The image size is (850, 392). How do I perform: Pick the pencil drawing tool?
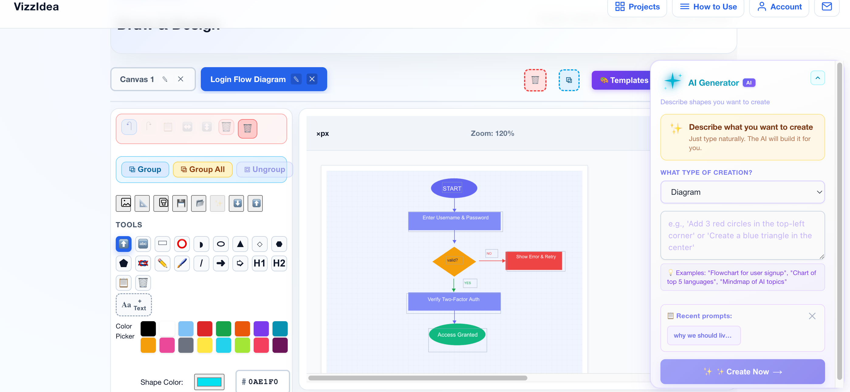pos(162,263)
